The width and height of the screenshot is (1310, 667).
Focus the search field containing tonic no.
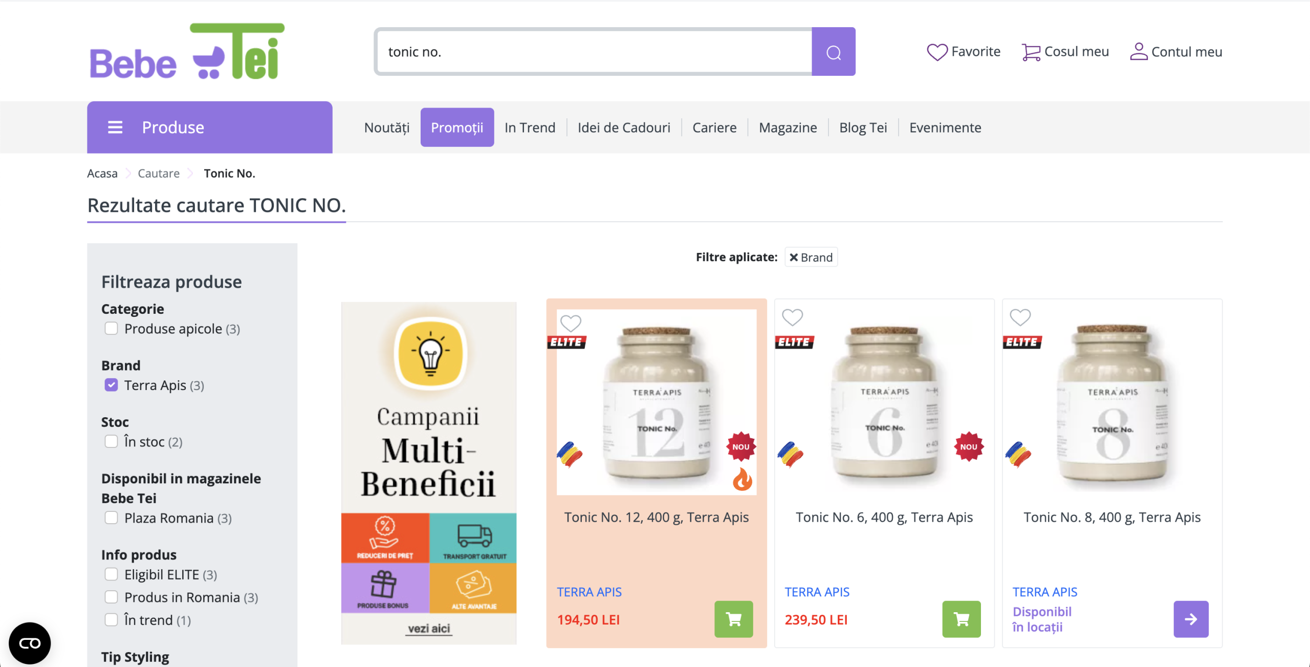pos(594,52)
